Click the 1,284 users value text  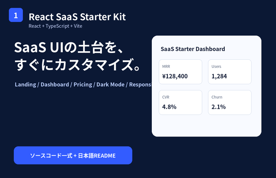219,76
